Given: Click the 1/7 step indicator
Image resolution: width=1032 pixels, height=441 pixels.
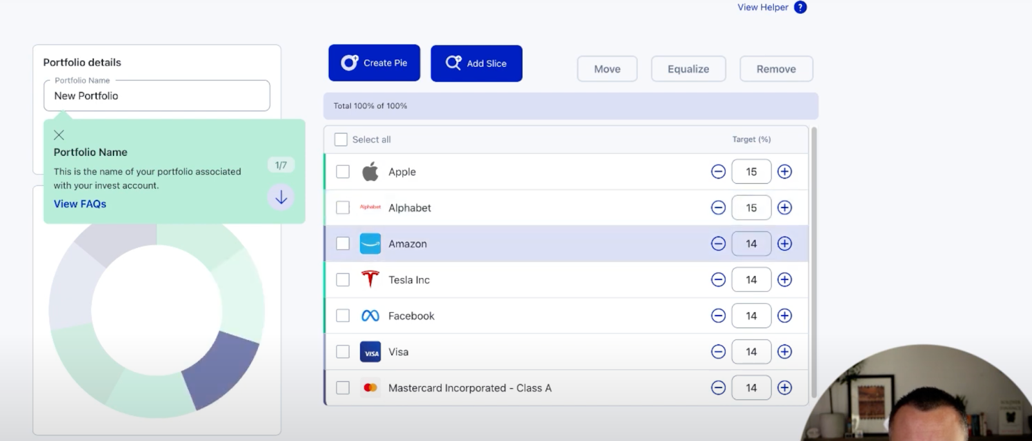Looking at the screenshot, I should coord(281,165).
